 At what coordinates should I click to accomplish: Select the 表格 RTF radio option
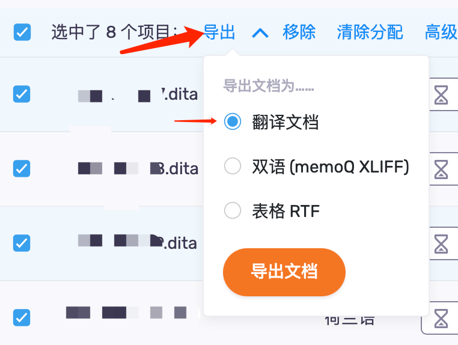click(x=233, y=210)
